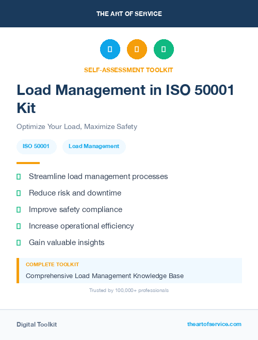Click the bullet icon beside Streamline load management
The width and height of the screenshot is (258, 340).
(19, 177)
